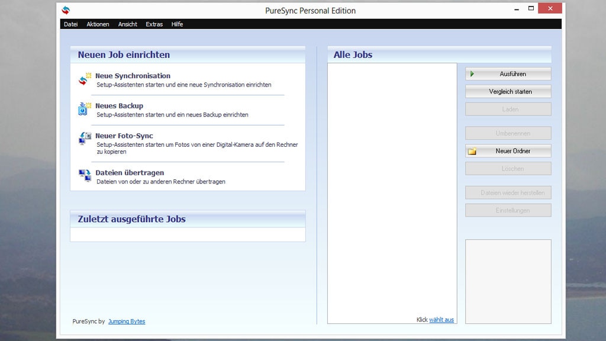This screenshot has width=606, height=341.
Task: Click the Zuletzt ausgeführte Jobs list area
Action: [188, 234]
